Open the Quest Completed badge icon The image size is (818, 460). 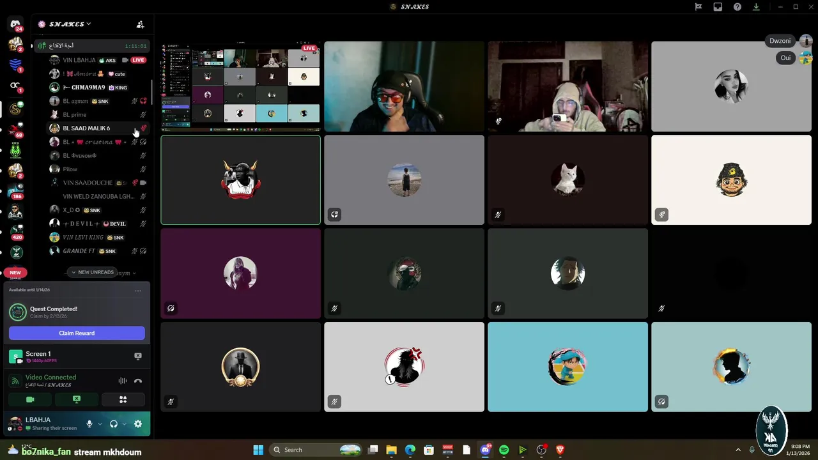click(x=17, y=312)
